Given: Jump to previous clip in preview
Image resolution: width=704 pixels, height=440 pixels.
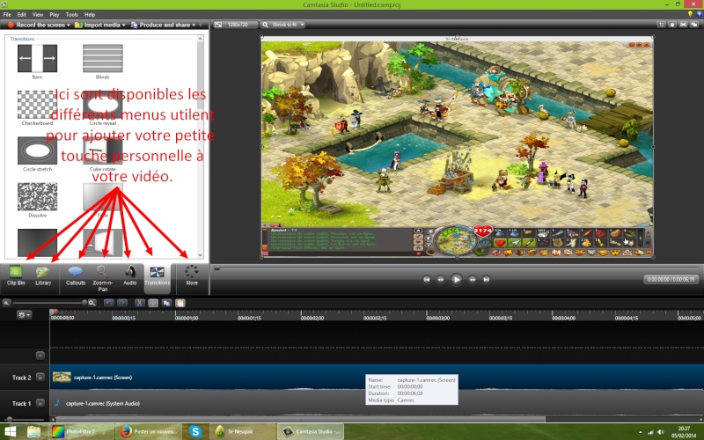Looking at the screenshot, I should coord(427,279).
